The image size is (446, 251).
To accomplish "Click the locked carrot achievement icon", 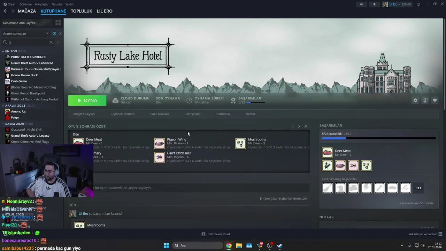I will (379, 188).
